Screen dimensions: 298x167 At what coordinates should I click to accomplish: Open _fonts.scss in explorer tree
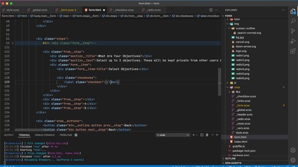coord(243,101)
